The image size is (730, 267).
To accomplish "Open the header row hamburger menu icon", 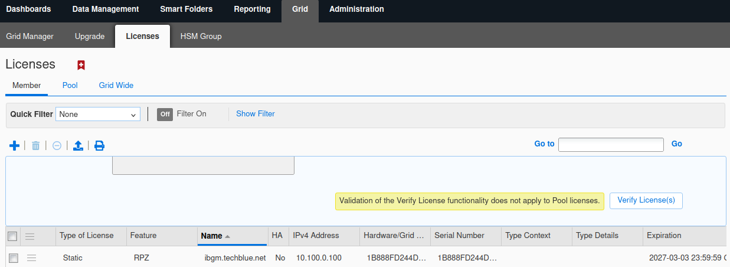I will tap(30, 236).
